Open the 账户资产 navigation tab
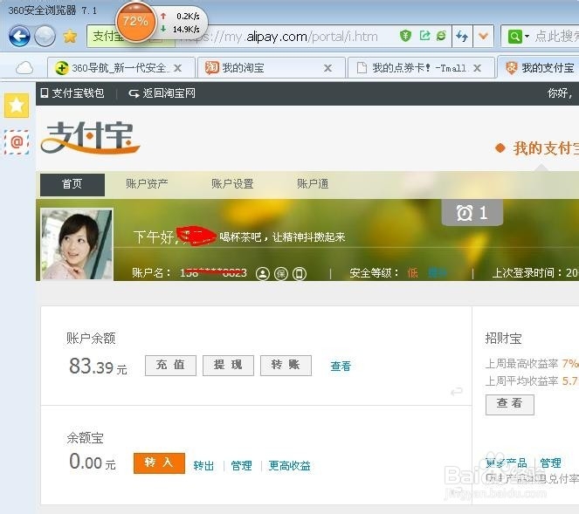This screenshot has width=579, height=514. coord(147,184)
